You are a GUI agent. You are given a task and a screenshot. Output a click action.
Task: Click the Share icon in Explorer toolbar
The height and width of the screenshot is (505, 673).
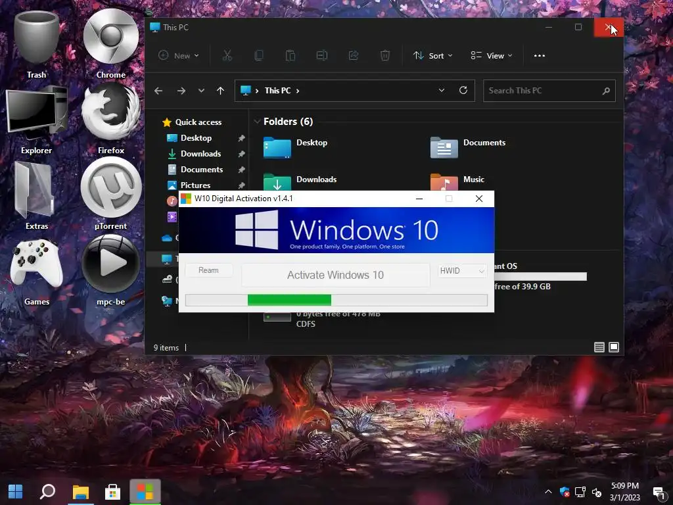coord(354,55)
